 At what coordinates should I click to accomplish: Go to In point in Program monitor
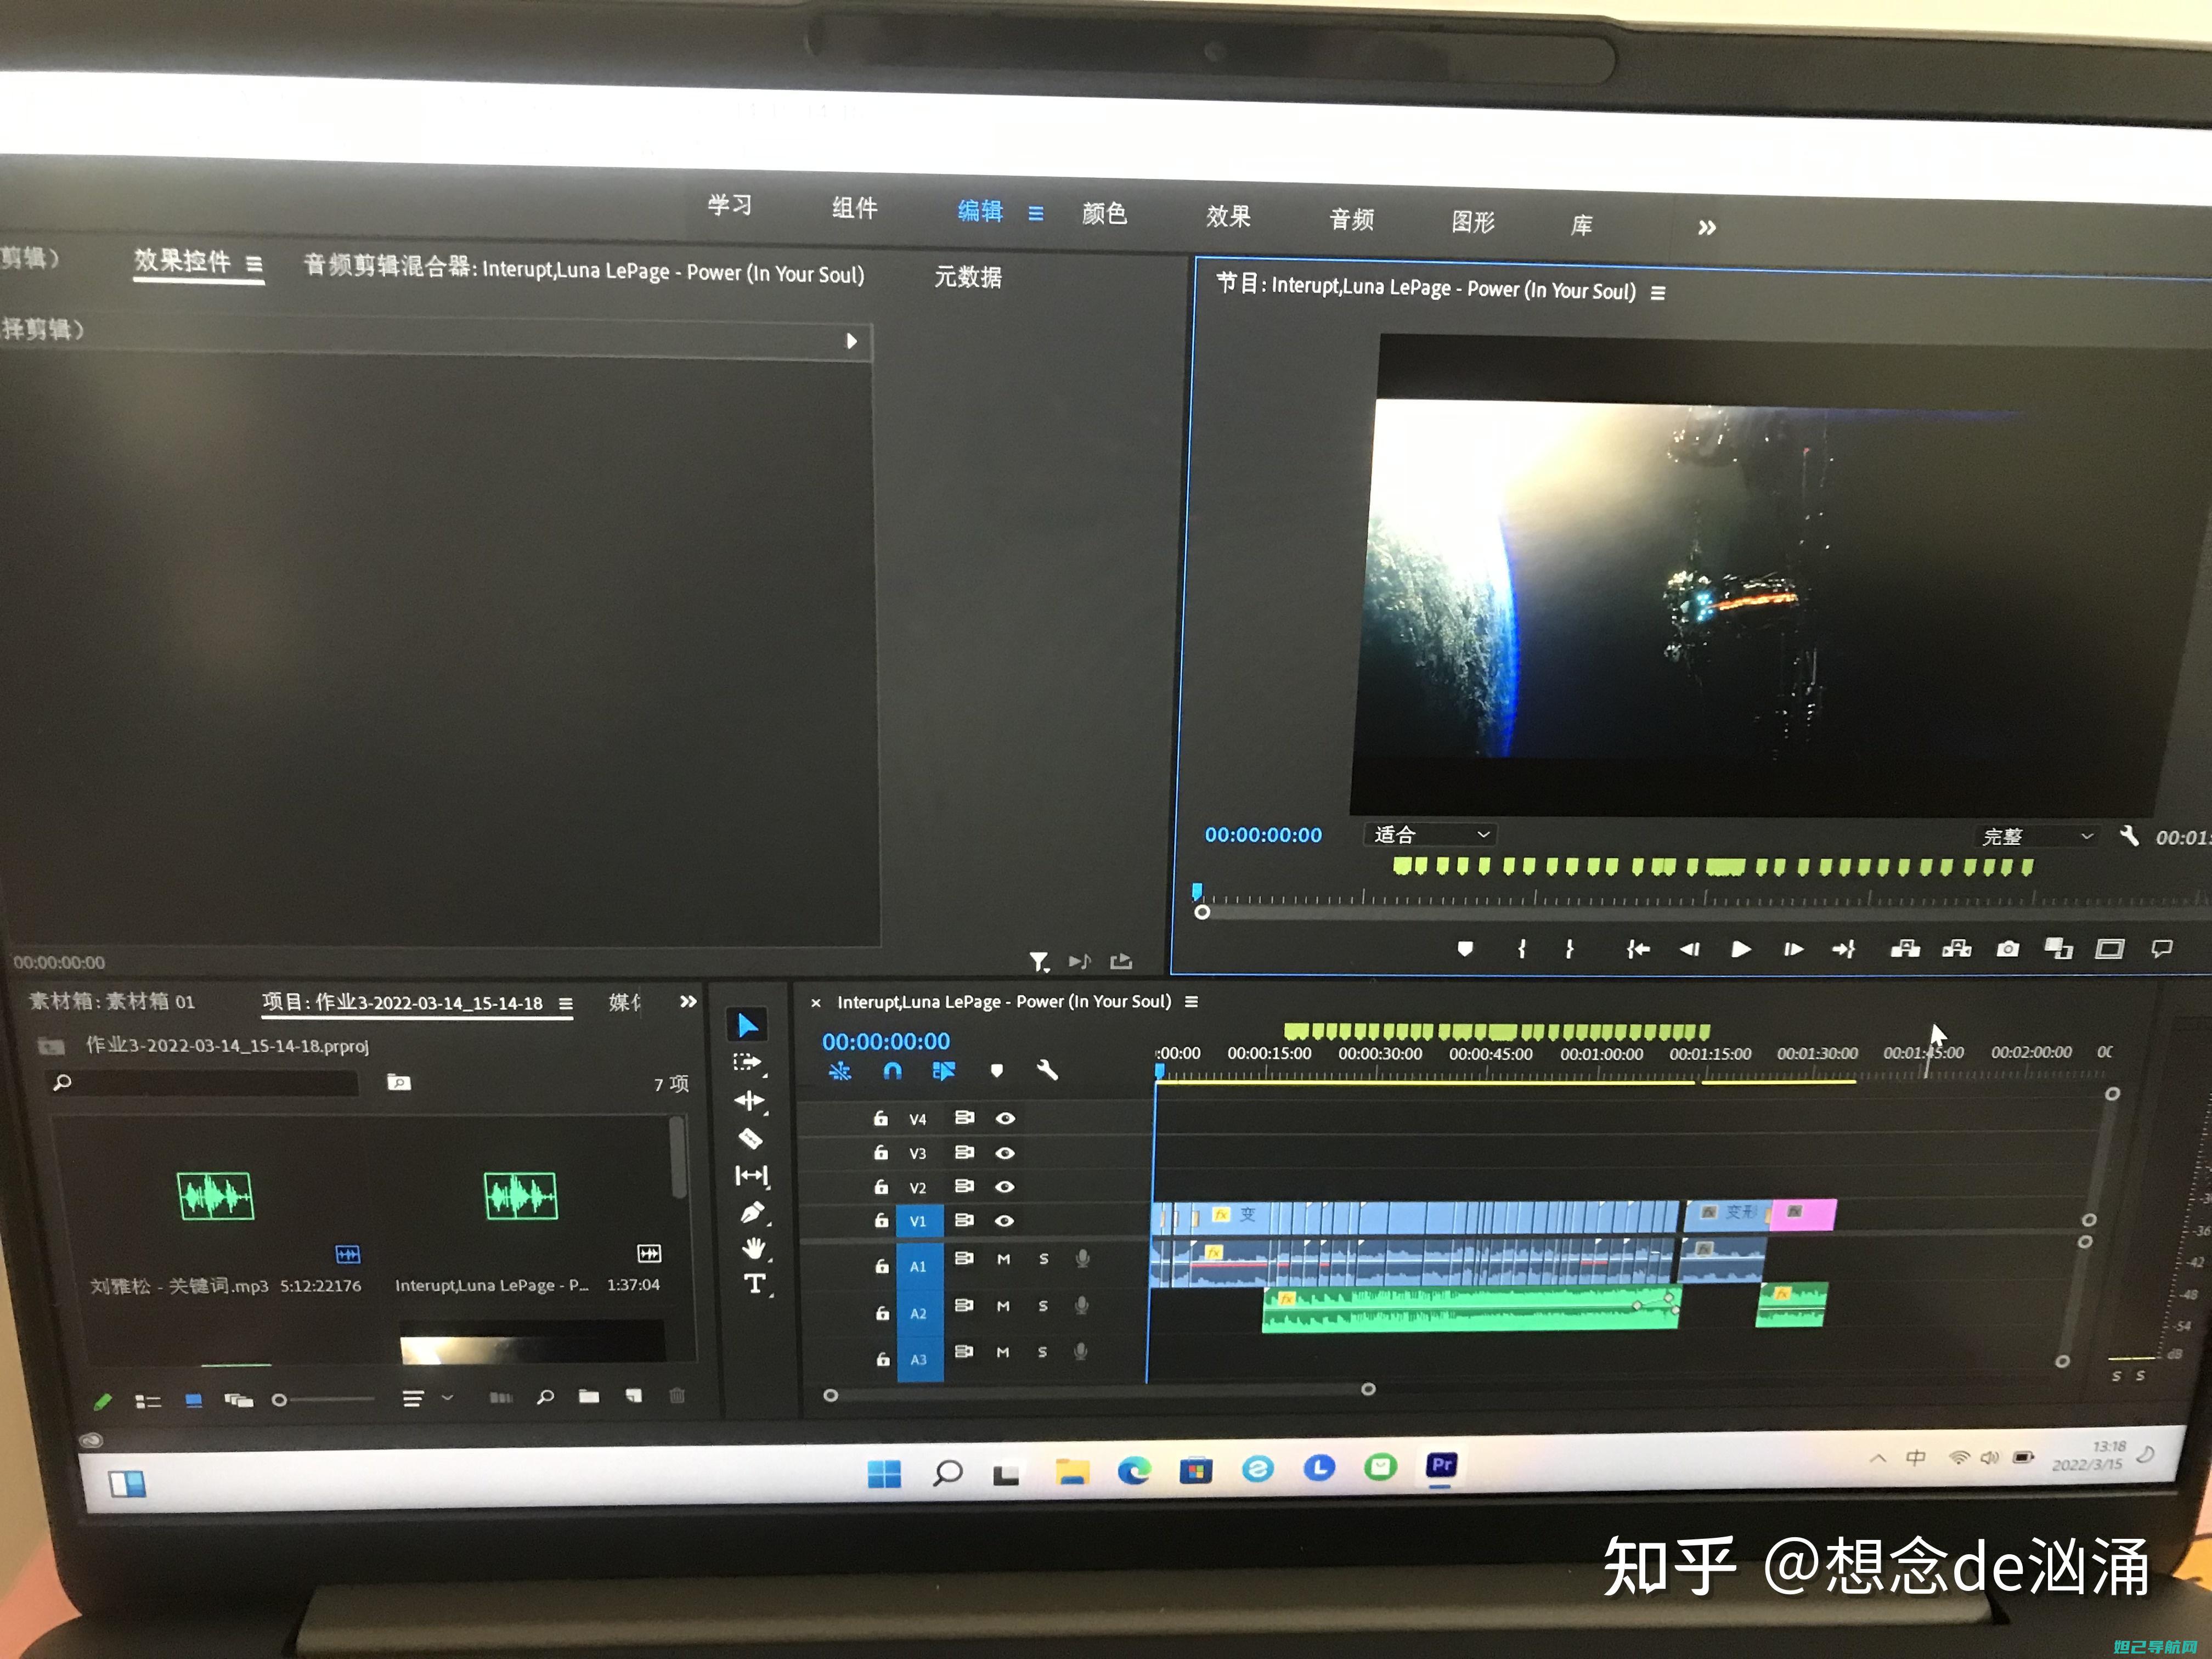[x=1637, y=949]
